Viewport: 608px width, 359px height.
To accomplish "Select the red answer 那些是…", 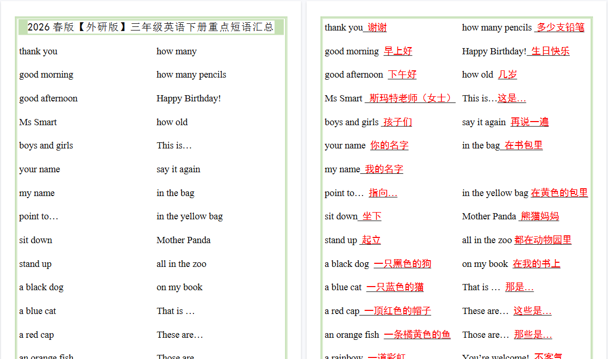I will (533, 335).
